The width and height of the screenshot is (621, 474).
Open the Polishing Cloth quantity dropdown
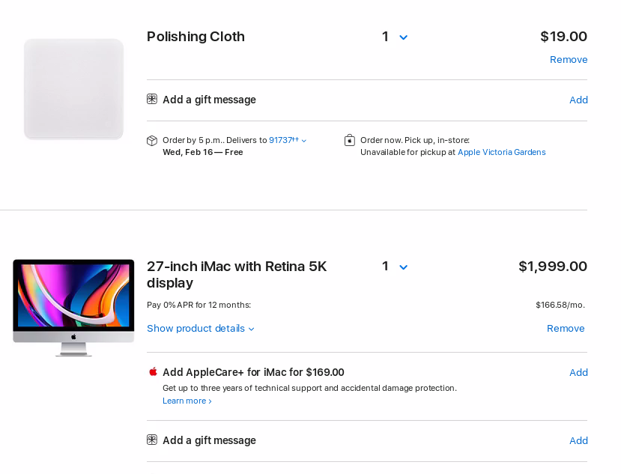(x=395, y=37)
